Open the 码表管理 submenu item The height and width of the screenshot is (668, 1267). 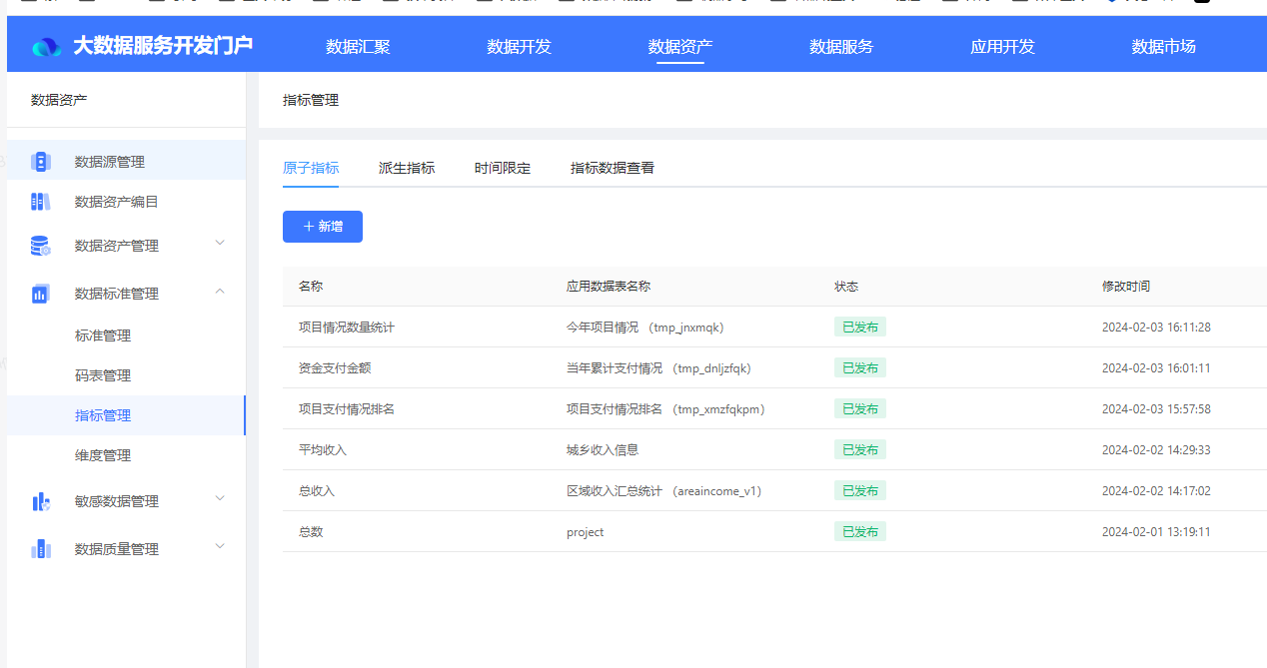pos(103,375)
